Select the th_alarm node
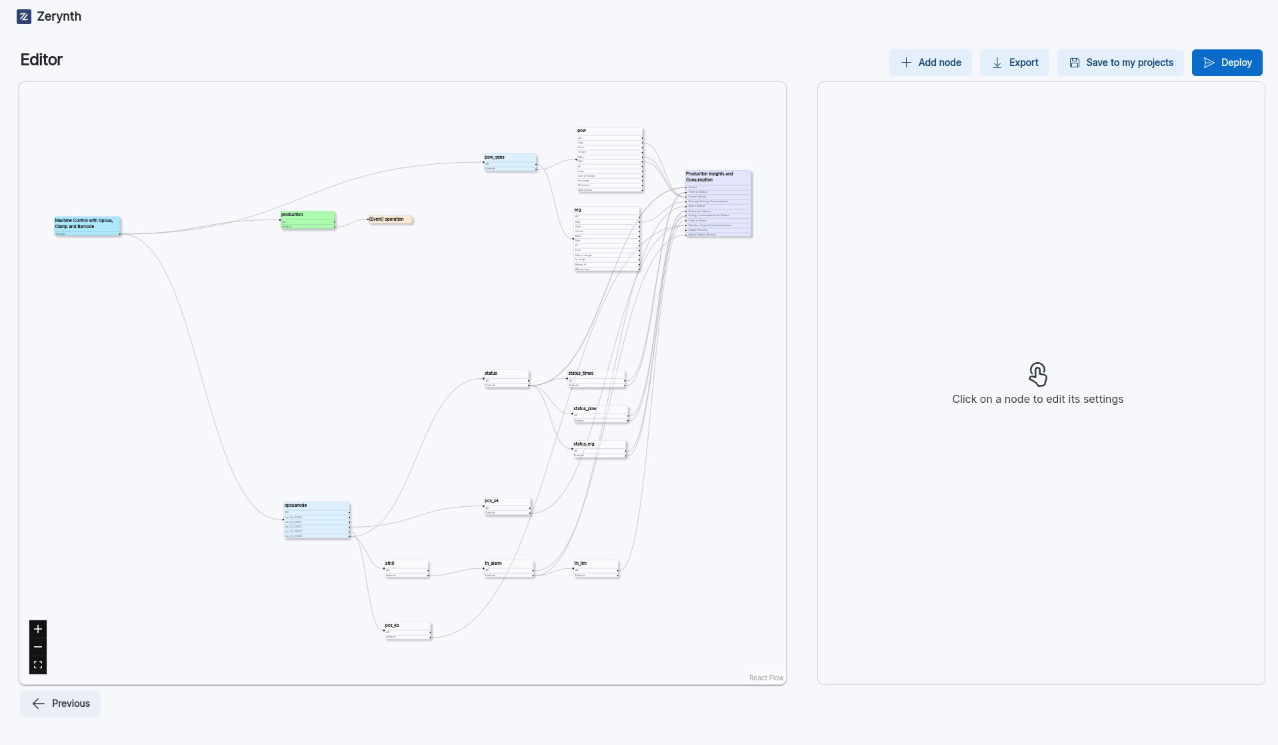Viewport: 1278px width, 745px height. (509, 569)
